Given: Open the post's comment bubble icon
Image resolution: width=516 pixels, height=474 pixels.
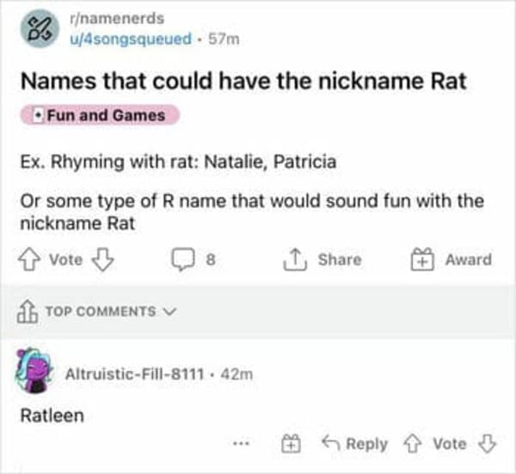Looking at the screenshot, I should [x=182, y=259].
